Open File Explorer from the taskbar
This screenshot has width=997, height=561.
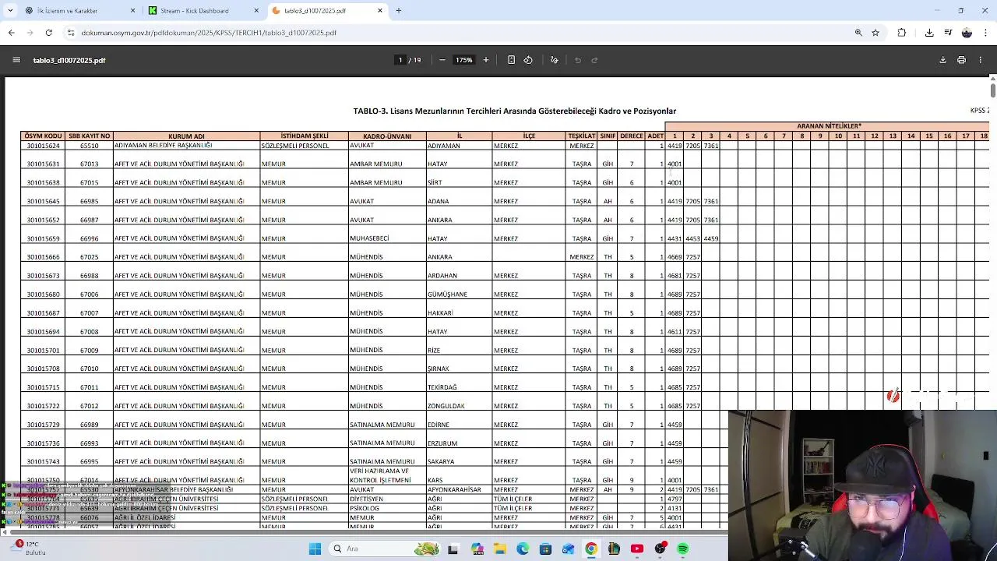click(x=499, y=549)
